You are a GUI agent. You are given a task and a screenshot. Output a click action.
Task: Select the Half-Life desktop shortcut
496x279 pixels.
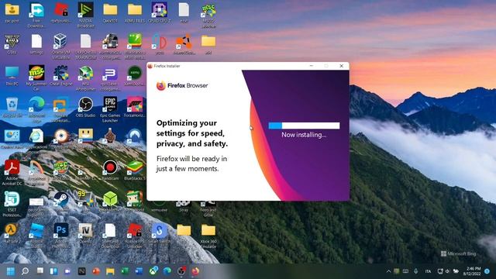click(12, 233)
